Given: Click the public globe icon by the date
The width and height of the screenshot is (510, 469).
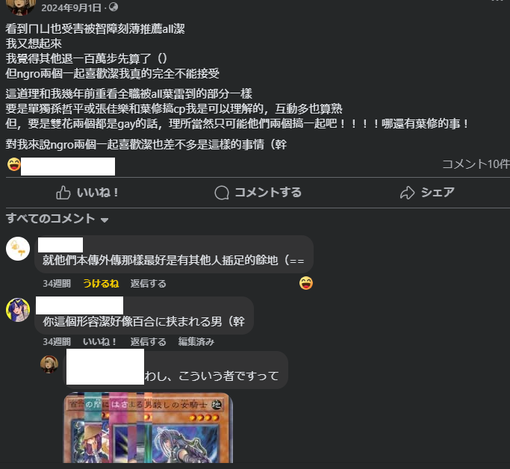Looking at the screenshot, I should click(113, 7).
